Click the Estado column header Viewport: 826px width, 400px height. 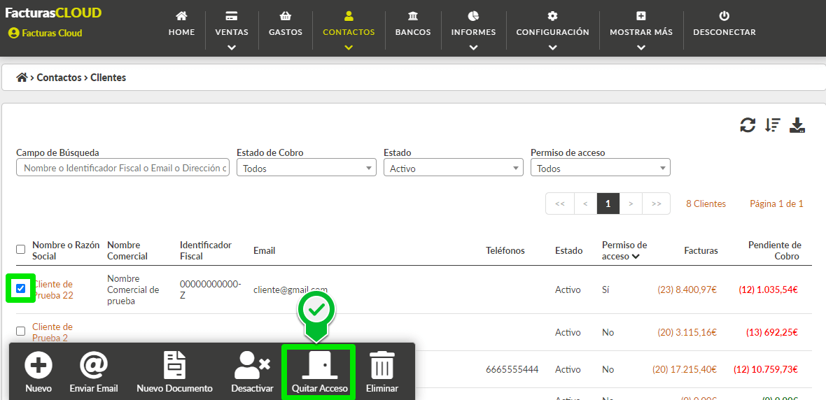(x=569, y=250)
